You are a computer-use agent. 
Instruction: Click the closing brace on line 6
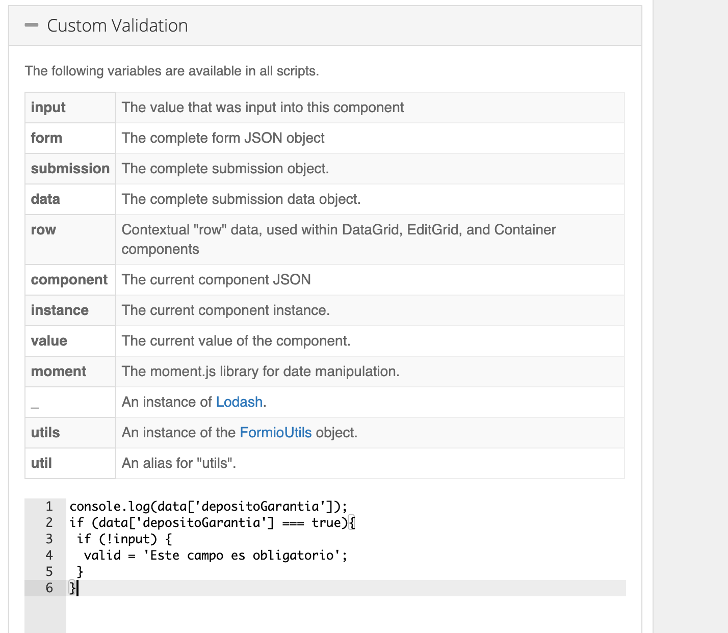[71, 588]
